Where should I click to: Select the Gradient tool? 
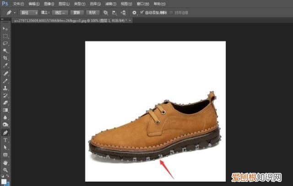pyautogui.click(x=5, y=110)
